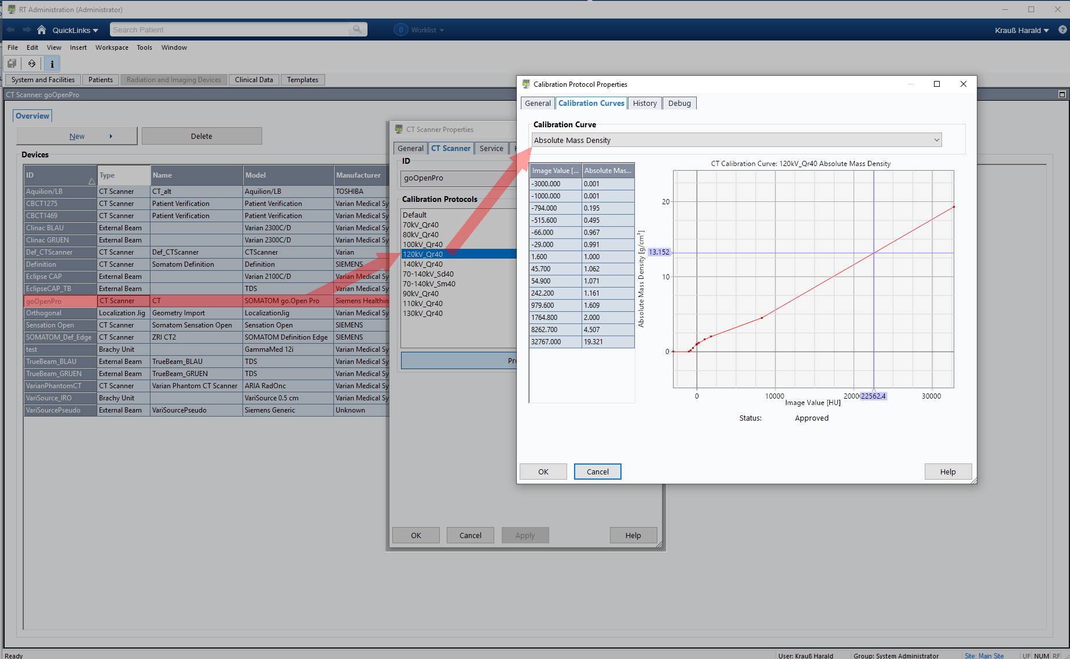Click the save disk toolbar icon
The width and height of the screenshot is (1070, 659).
click(x=12, y=64)
